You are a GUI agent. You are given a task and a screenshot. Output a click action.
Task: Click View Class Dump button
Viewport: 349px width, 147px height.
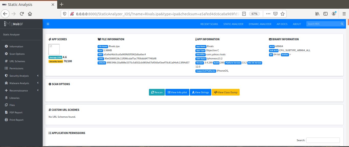coord(226,92)
